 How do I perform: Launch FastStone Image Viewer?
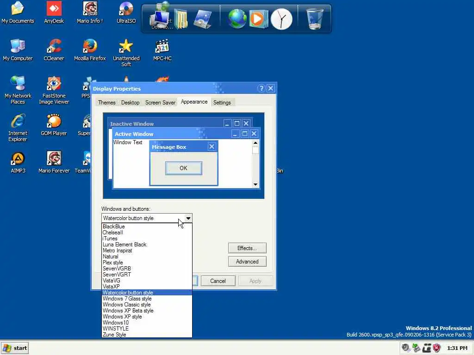[x=54, y=90]
